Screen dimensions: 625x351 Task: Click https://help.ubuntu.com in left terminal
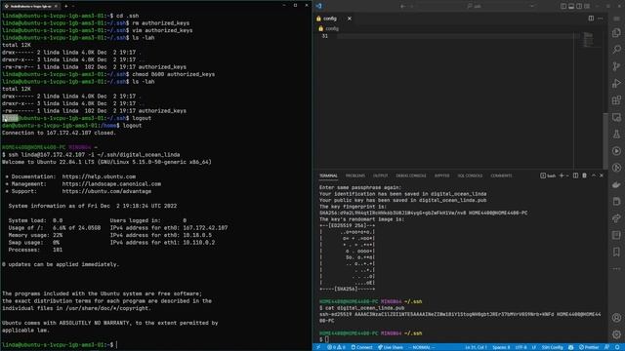(x=99, y=176)
